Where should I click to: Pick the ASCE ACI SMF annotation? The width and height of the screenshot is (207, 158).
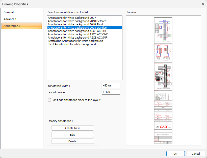78,38
